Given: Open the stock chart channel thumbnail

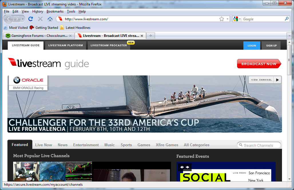Looking at the screenshot, I should click(79, 171).
